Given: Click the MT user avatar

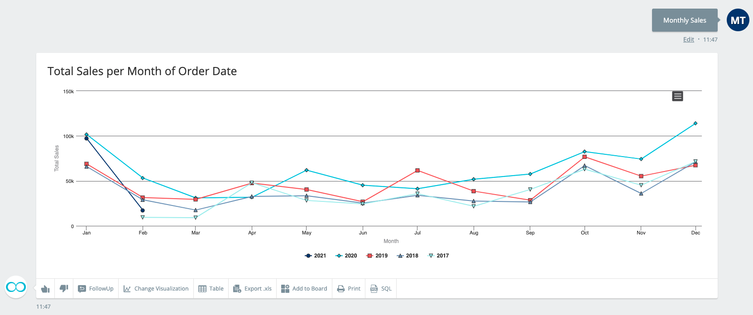Looking at the screenshot, I should coord(738,20).
